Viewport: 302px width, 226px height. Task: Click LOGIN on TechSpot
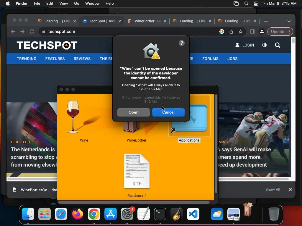pos(244,45)
